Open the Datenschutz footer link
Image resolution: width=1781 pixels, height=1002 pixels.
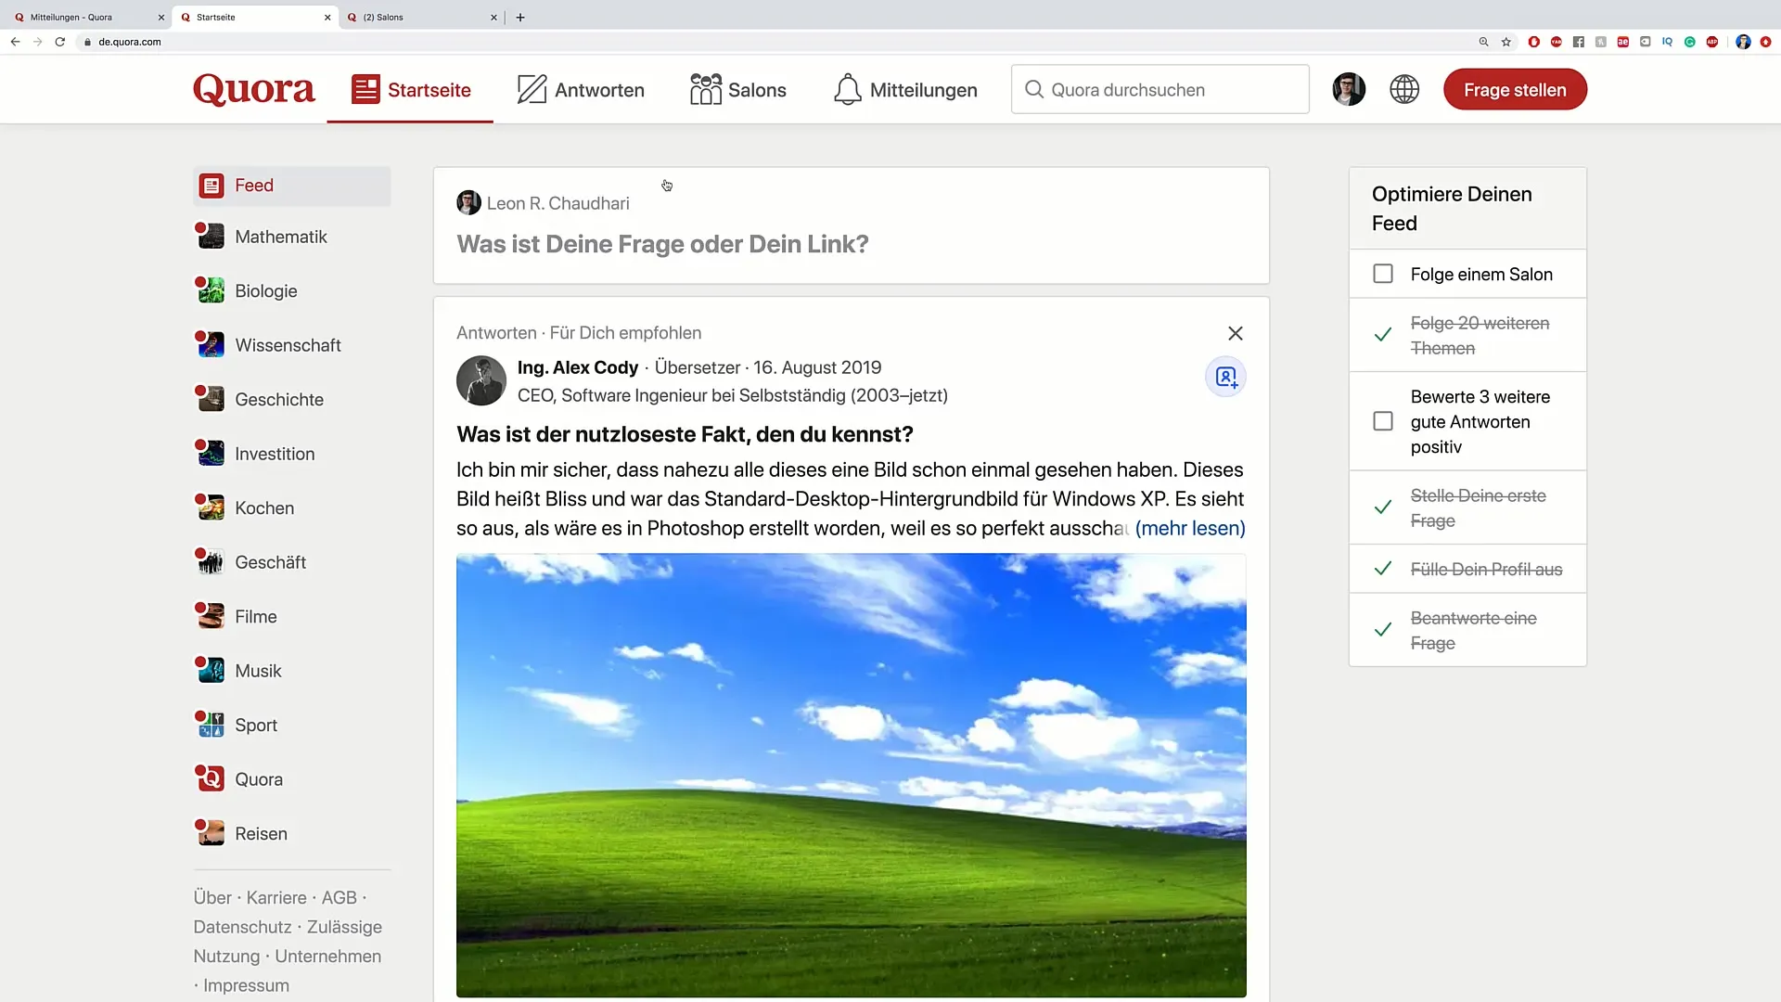(243, 927)
